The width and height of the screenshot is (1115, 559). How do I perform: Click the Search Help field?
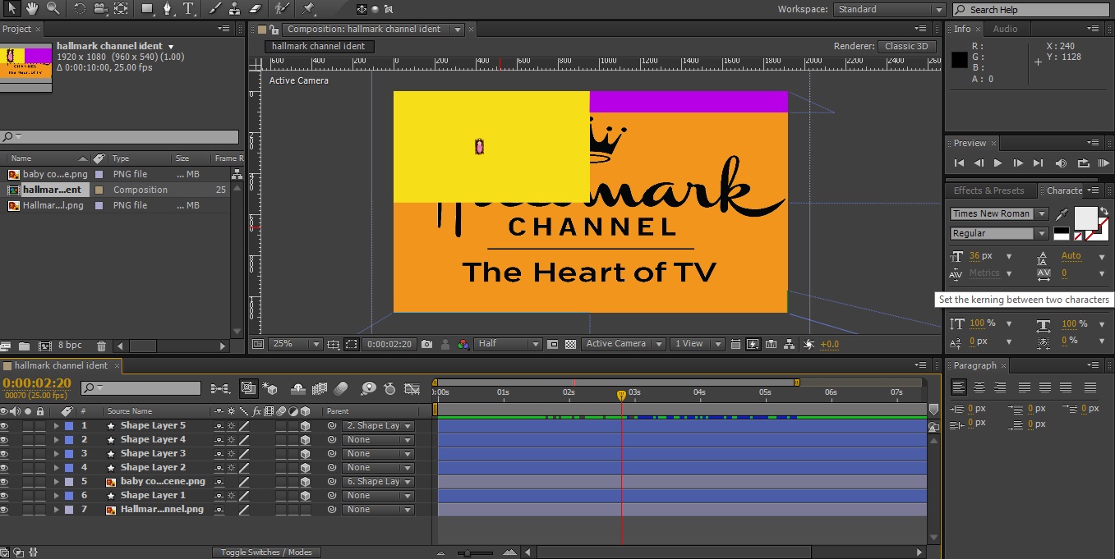[x=1032, y=10]
